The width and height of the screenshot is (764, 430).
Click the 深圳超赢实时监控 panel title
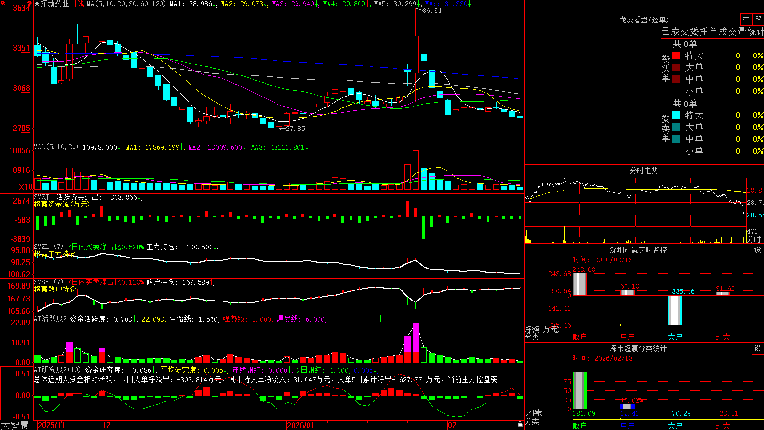click(638, 250)
